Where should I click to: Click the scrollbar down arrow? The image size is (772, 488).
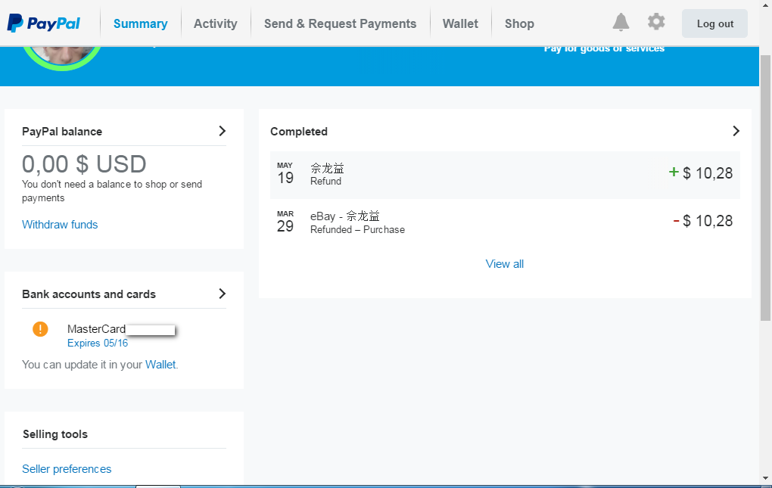(x=766, y=478)
